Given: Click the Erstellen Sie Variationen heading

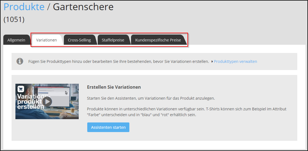Looking at the screenshot, I should pyautogui.click(x=114, y=87).
